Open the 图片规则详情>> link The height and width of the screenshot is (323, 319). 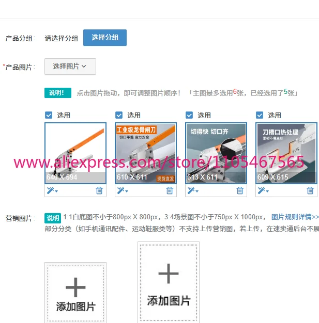coord(295,217)
